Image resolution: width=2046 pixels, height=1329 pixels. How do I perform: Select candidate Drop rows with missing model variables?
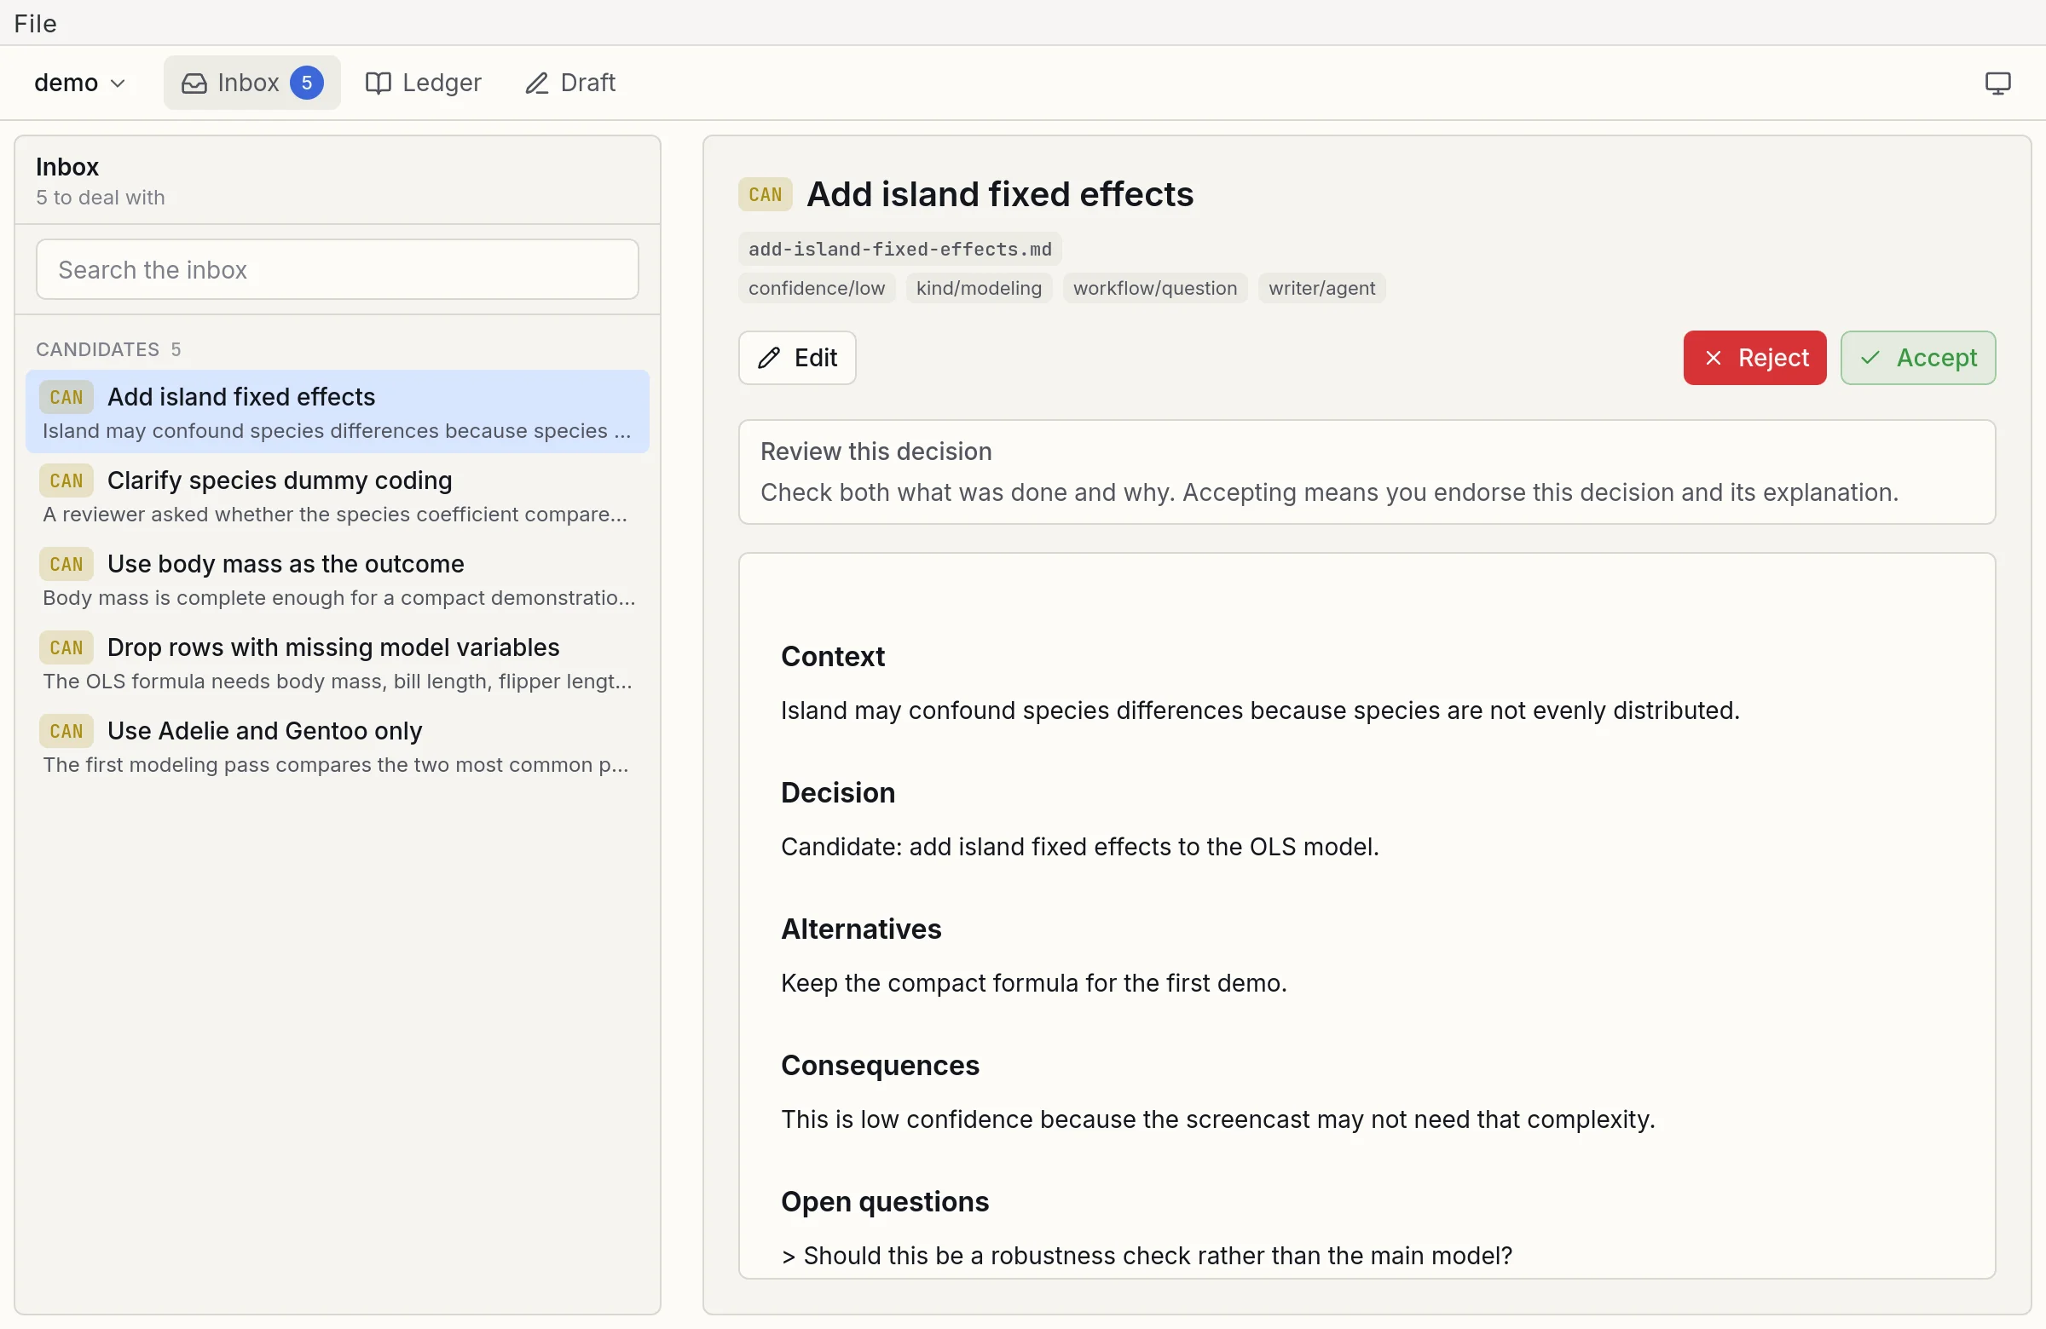click(x=337, y=661)
